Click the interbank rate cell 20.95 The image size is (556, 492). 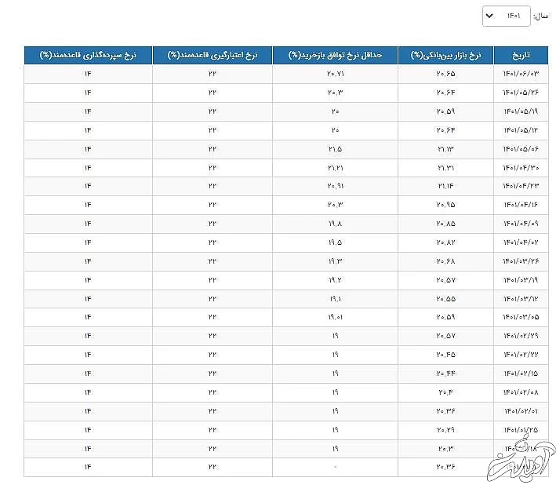(x=445, y=205)
